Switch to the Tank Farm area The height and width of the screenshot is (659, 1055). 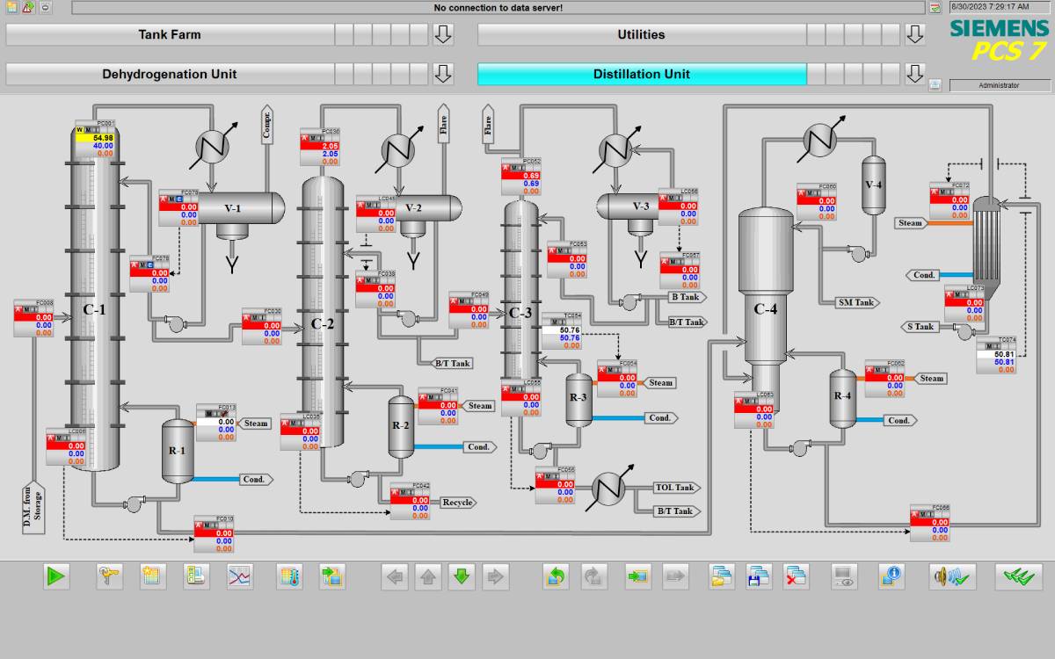170,35
